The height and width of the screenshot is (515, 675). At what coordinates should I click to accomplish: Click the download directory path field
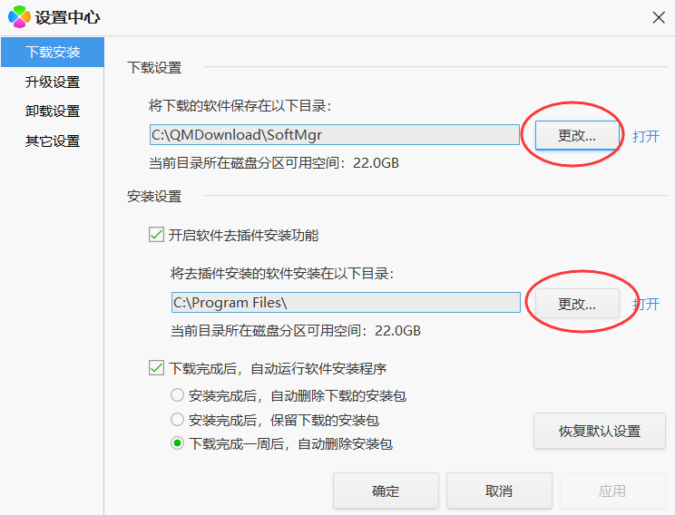334,135
